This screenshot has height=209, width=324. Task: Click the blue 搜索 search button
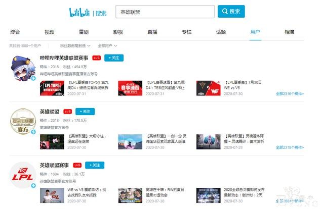(x=231, y=11)
